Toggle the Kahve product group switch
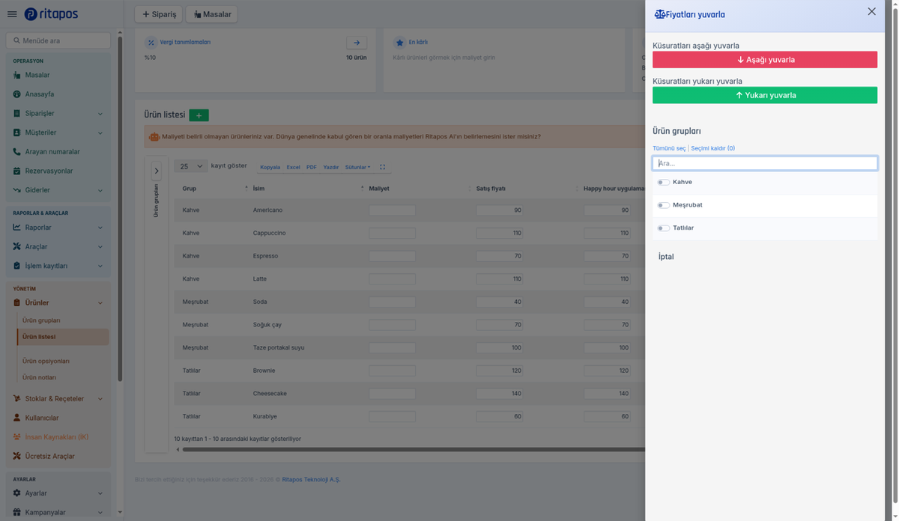Screen dimensions: 899x521 (x=664, y=183)
